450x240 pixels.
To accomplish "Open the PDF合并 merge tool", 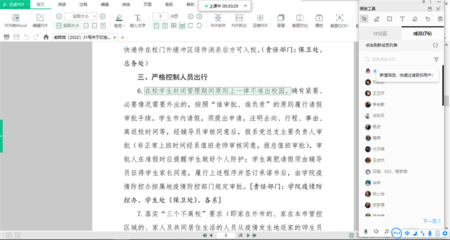I will [x=218, y=21].
